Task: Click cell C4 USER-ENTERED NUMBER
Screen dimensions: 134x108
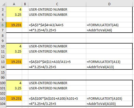Action: [57, 15]
